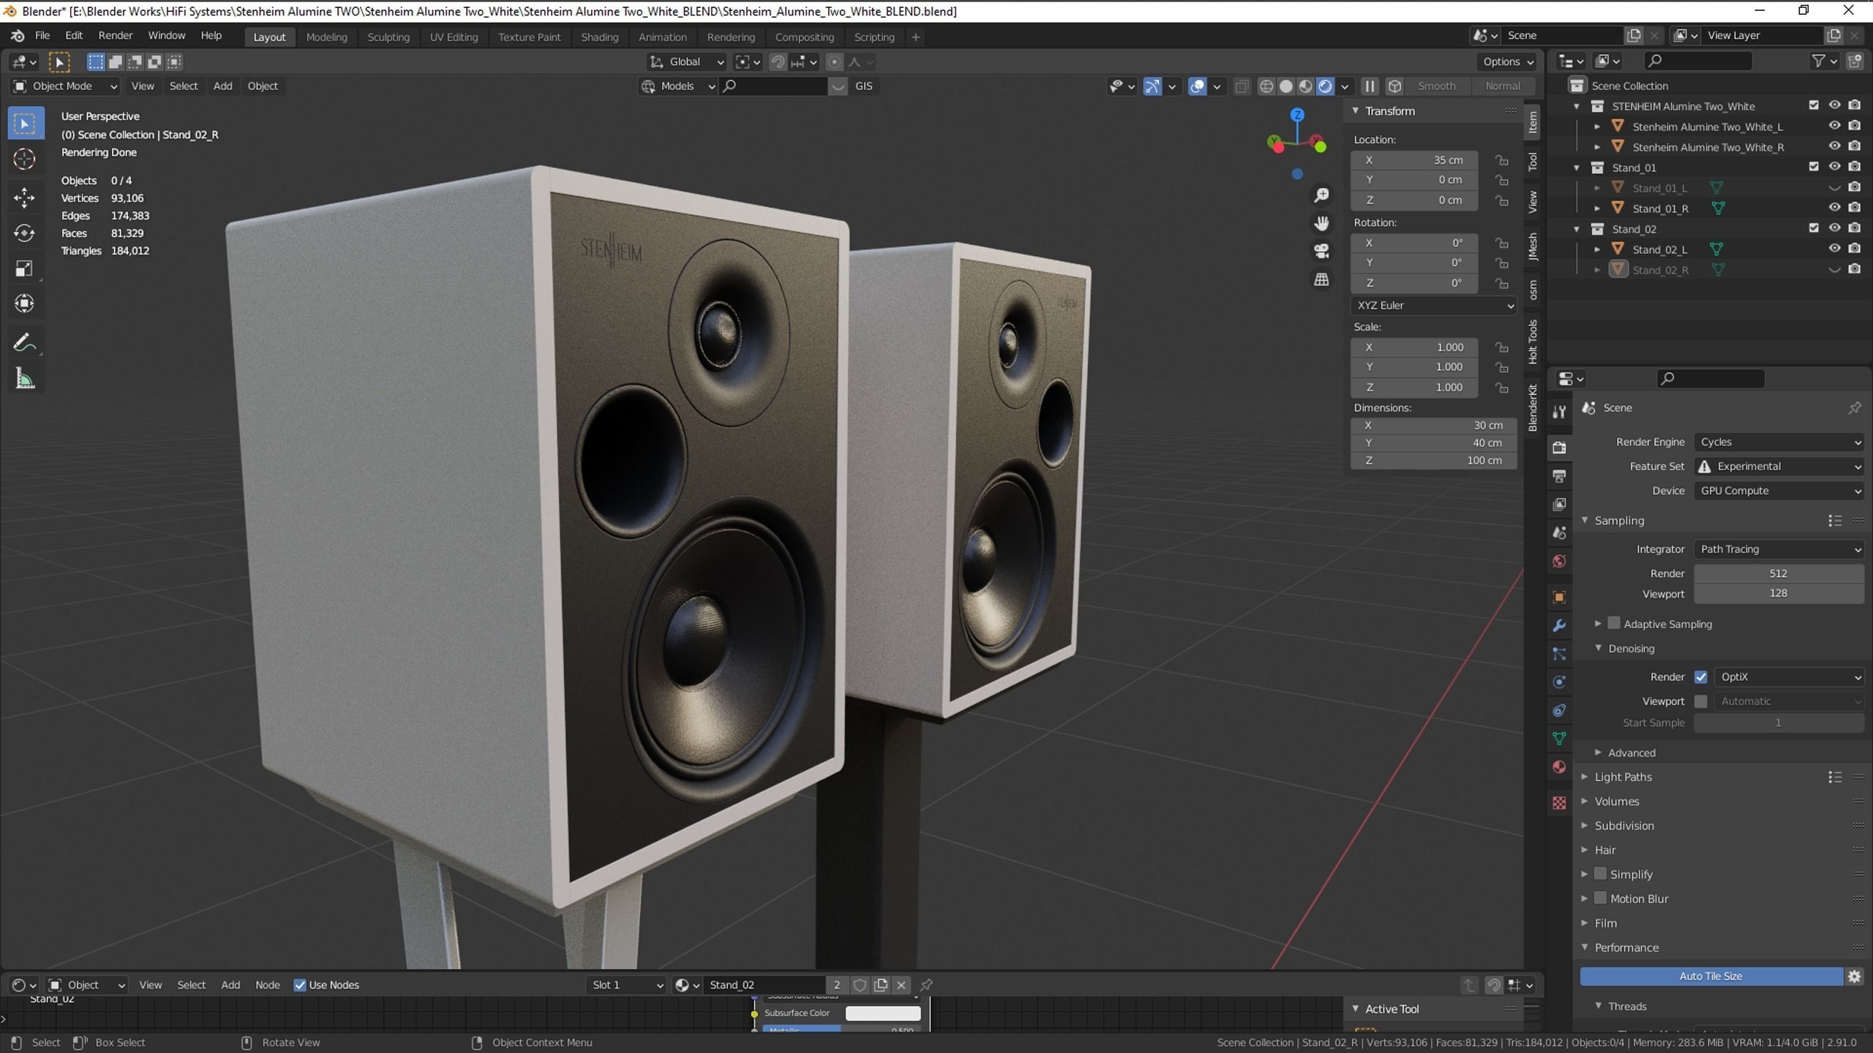Adjust the Render samples field 512
Screen dimensions: 1873x1053
coord(1779,573)
